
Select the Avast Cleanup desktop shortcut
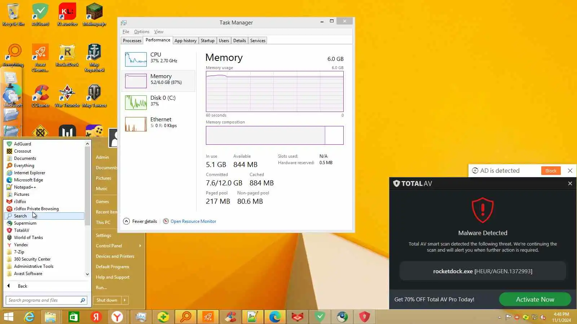tap(40, 58)
